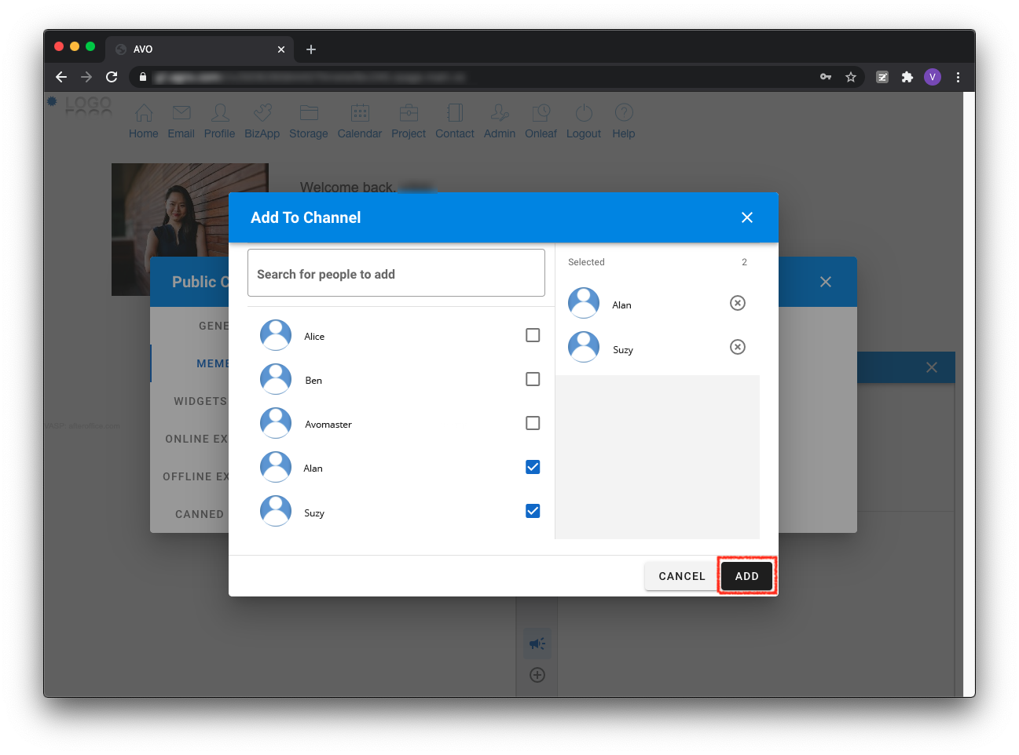The width and height of the screenshot is (1019, 755).
Task: Check the box next to Alice
Action: pyautogui.click(x=533, y=335)
